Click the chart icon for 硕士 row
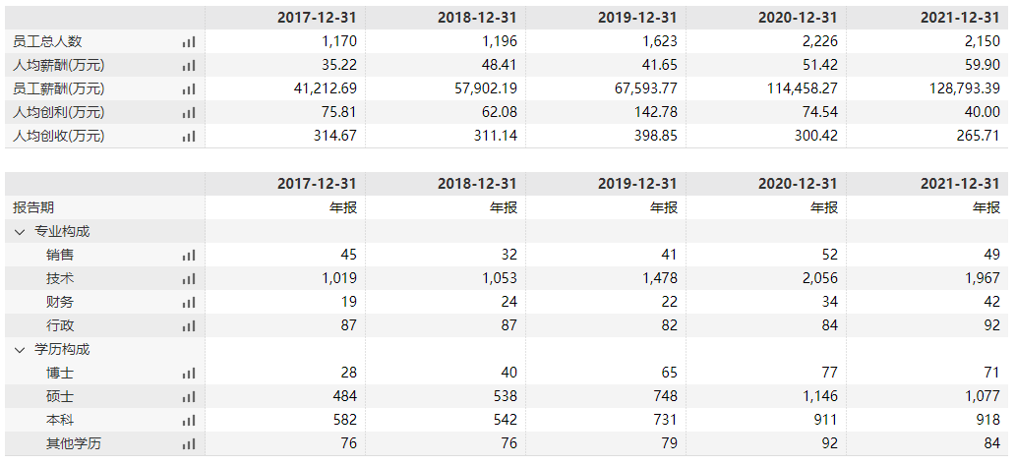 tap(189, 396)
